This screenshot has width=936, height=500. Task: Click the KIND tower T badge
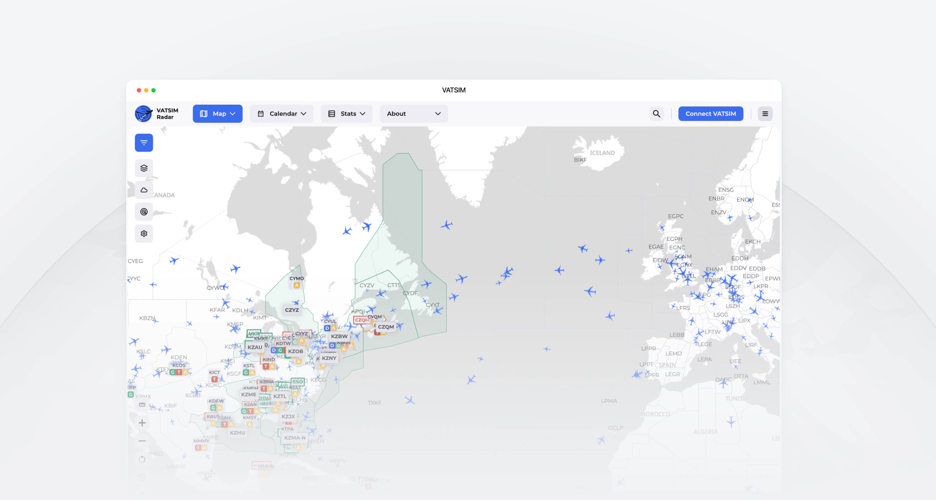266,366
